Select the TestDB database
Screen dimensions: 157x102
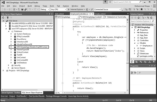[19, 55]
